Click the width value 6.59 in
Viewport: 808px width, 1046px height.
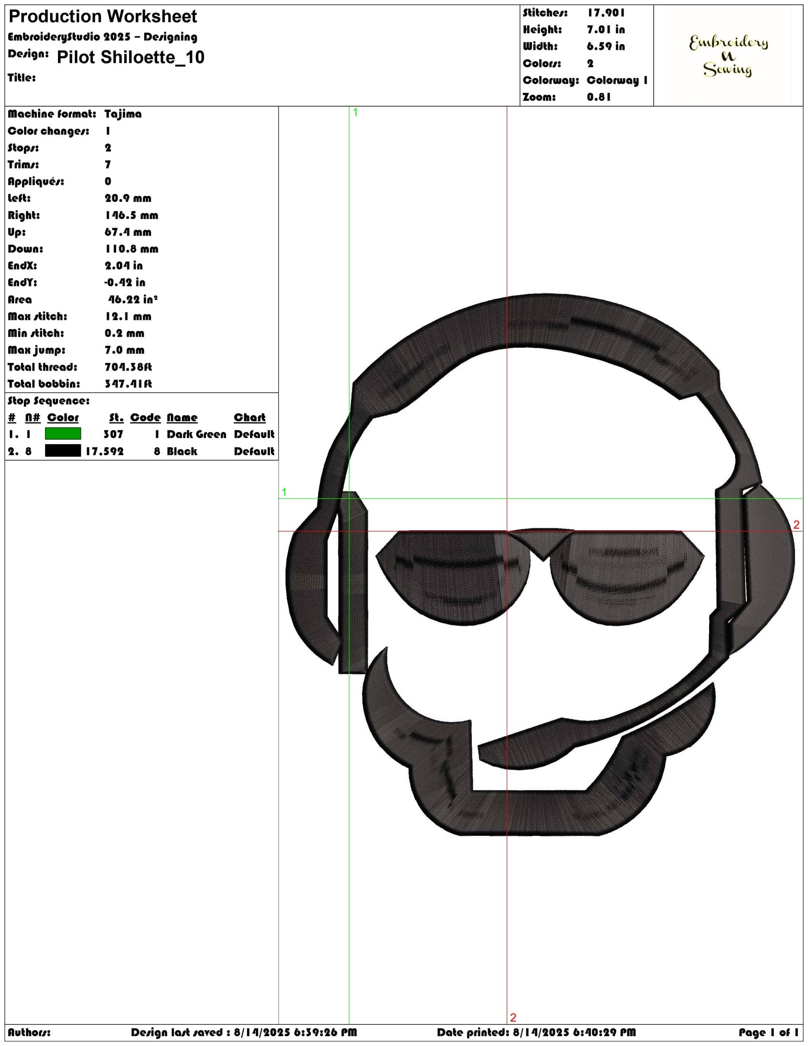pyautogui.click(x=606, y=47)
